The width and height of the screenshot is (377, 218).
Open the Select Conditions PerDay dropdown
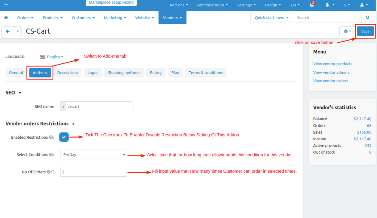pos(93,155)
